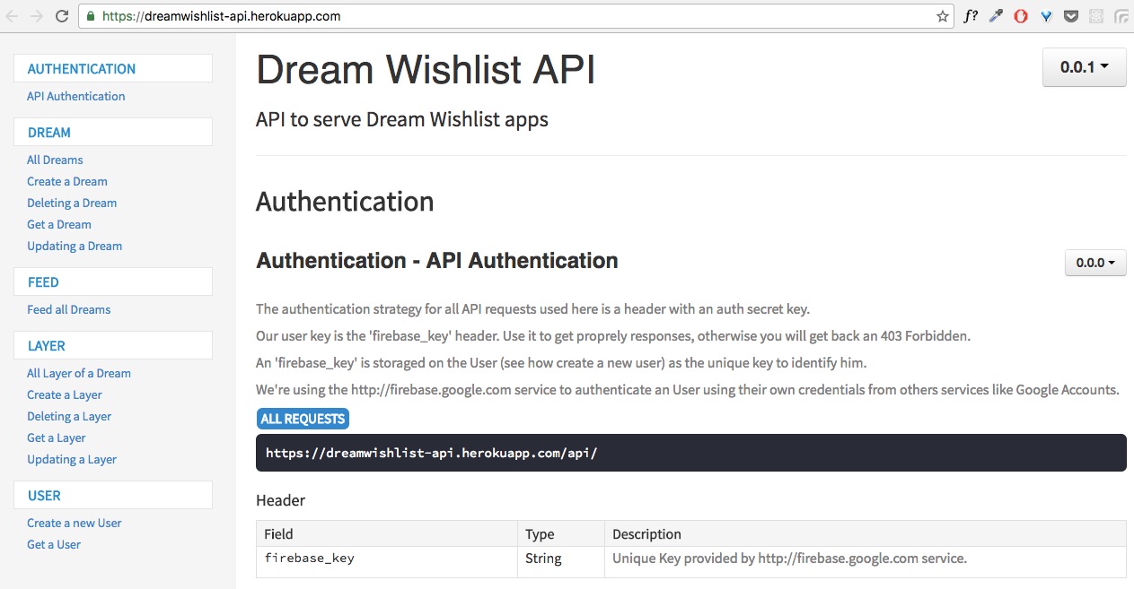
Task: Click the ALL REQUESTS blue label
Action: (303, 419)
